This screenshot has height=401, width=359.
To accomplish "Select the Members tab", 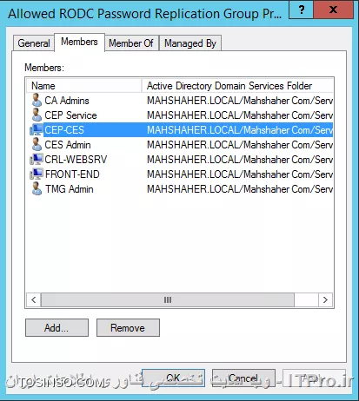I will point(79,42).
